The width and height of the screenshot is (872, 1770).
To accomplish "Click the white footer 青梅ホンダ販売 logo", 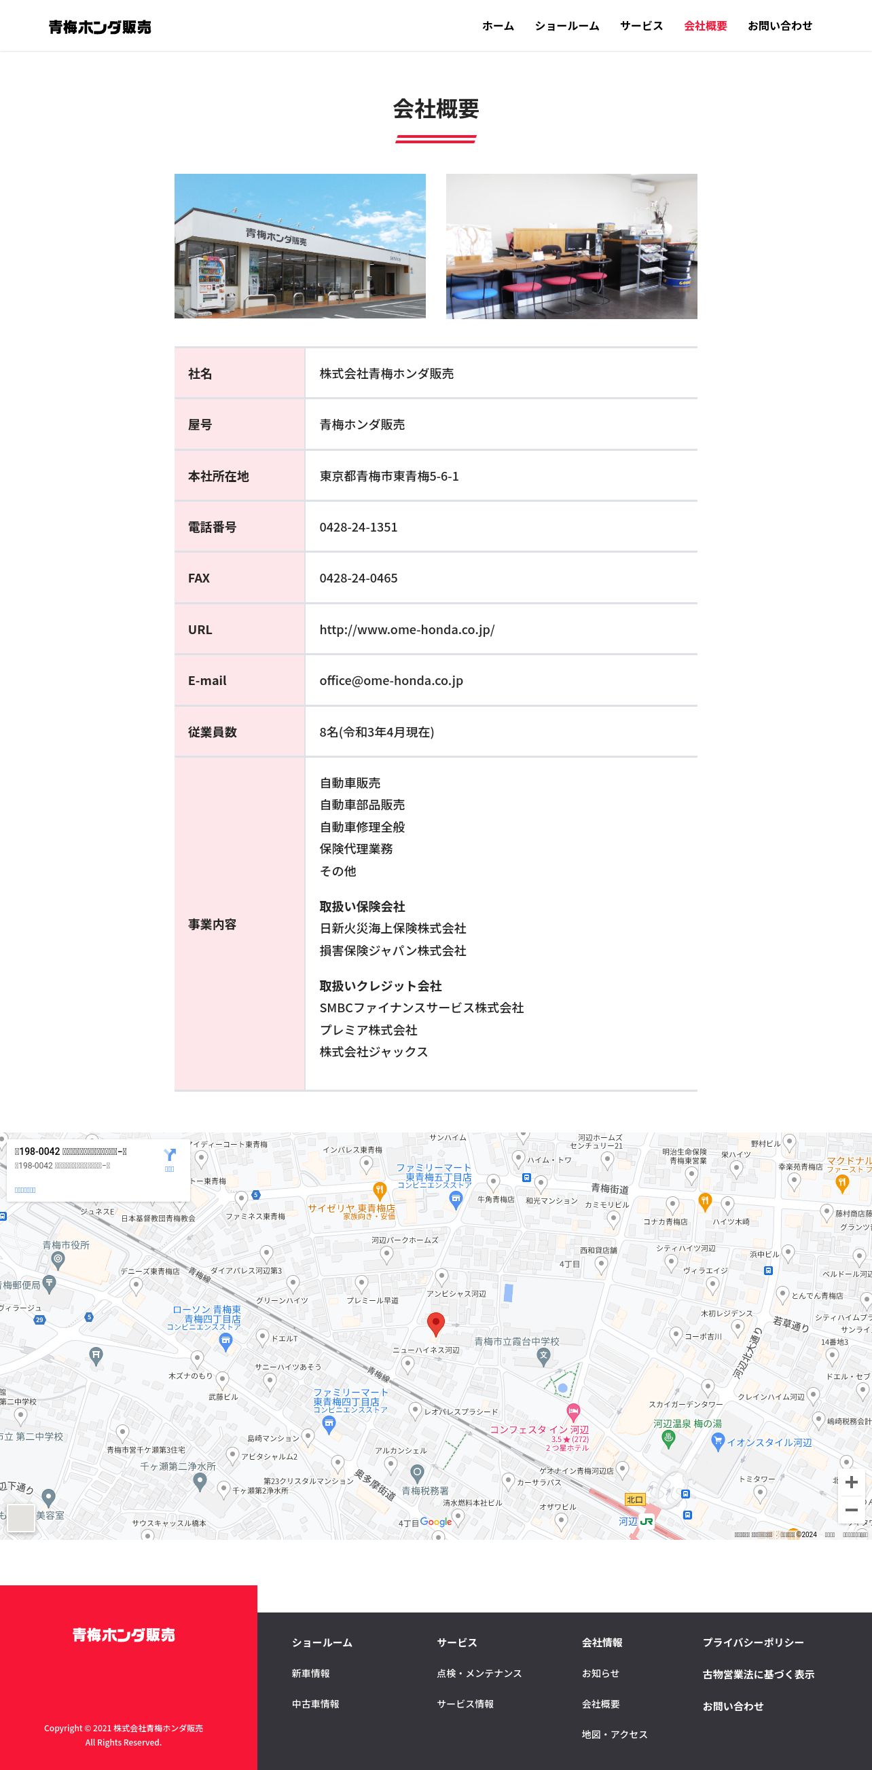I will 124,1635.
